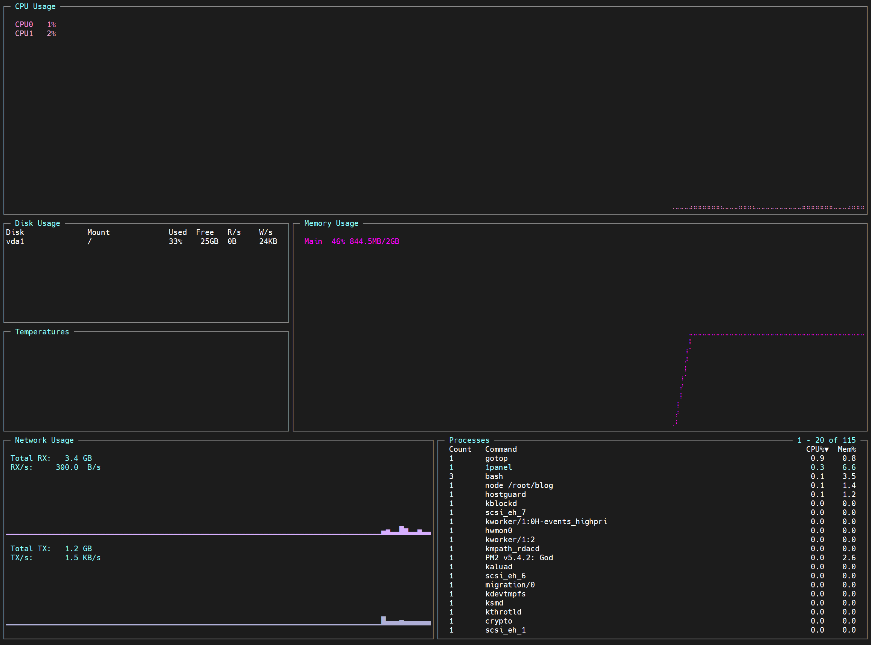The image size is (871, 645).
Task: Select the kblockd process row
Action: tap(652, 503)
